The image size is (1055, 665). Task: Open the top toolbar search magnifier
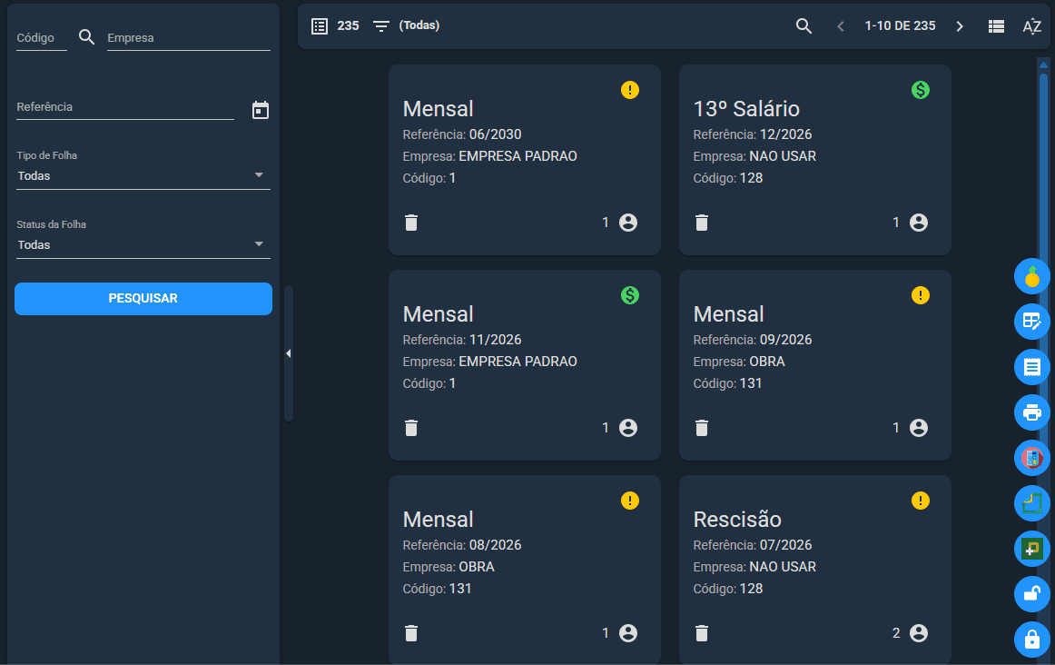(x=804, y=26)
